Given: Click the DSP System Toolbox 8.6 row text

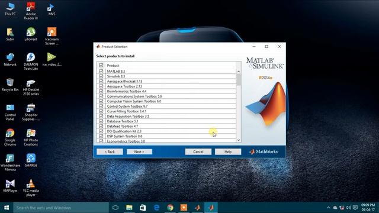Looking at the screenshot, I should tap(124, 136).
